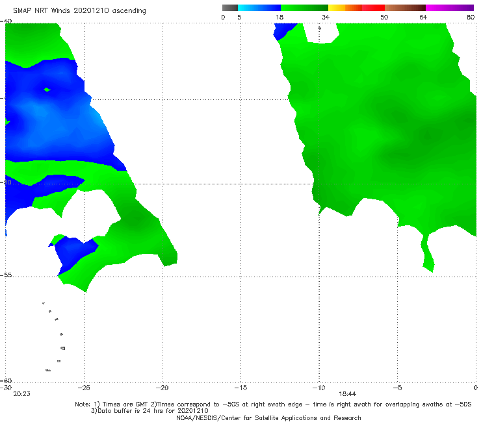Click the longitude label '-25'

coord(84,388)
